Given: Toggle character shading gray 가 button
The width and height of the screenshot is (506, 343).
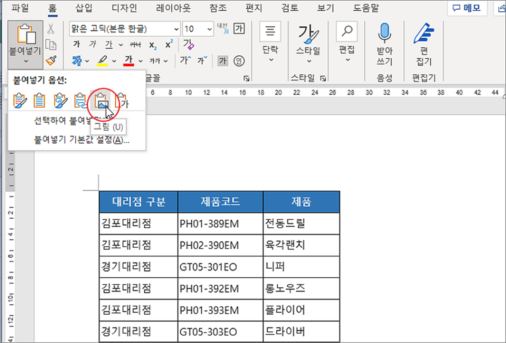Looking at the screenshot, I should point(223,61).
